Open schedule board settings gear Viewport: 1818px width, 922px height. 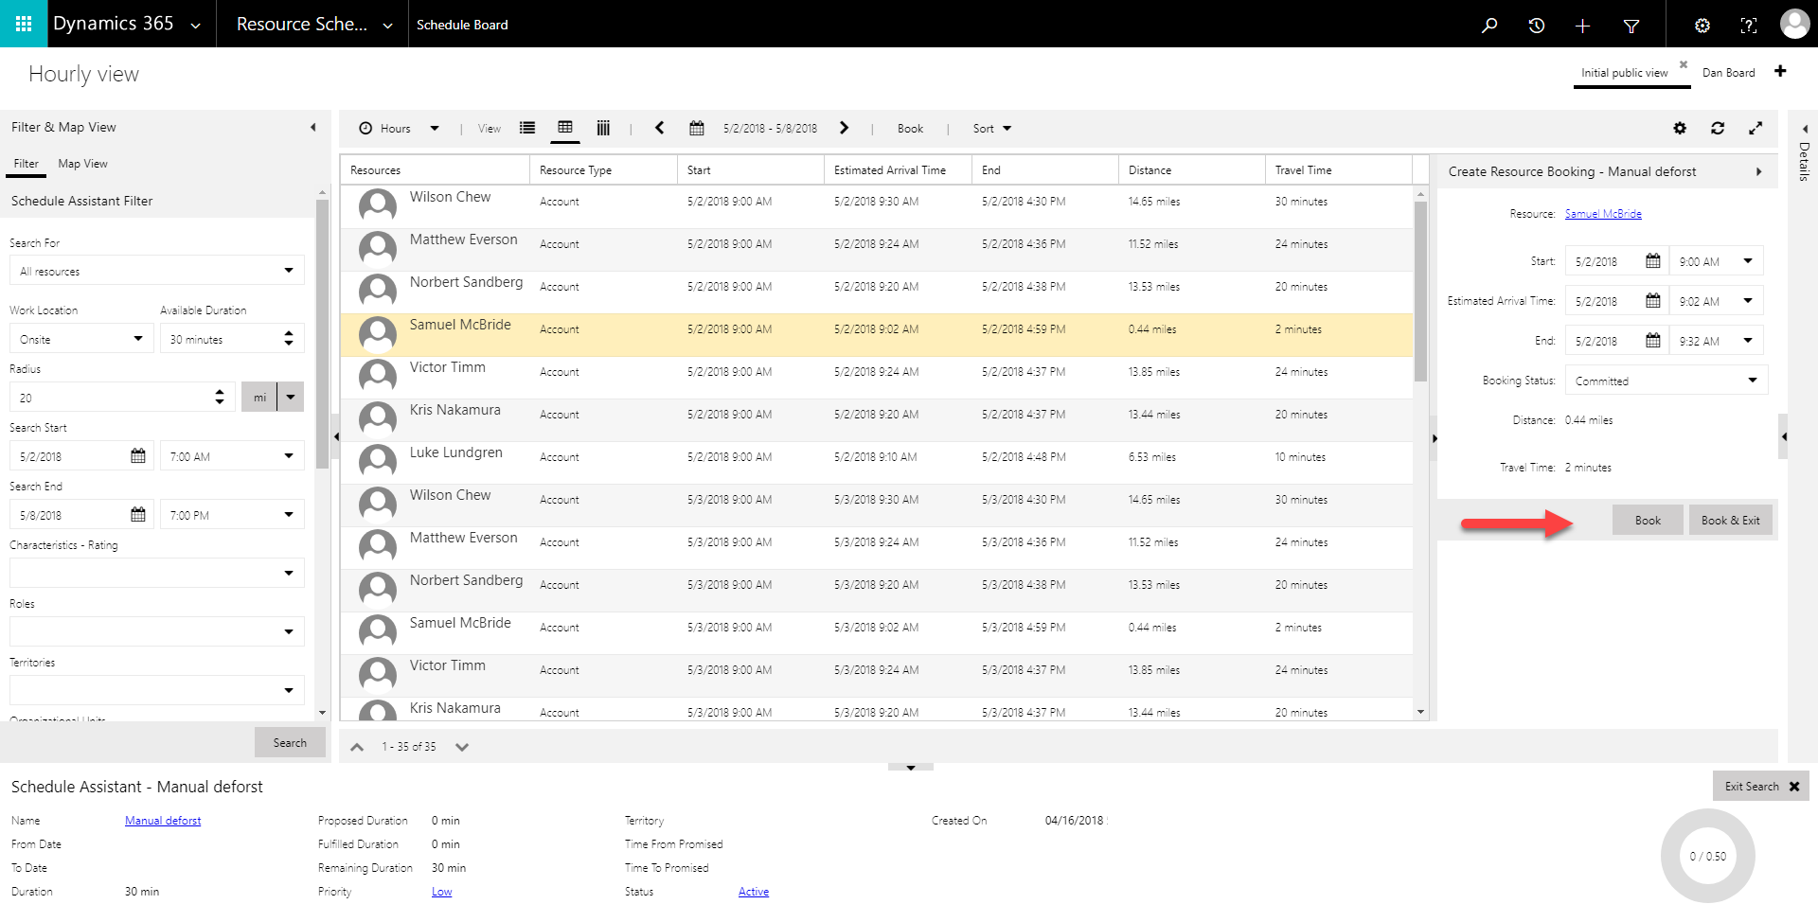coord(1680,129)
